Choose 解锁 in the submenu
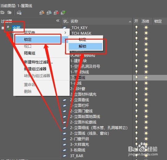Viewport: 167px width, 160px height. point(86,46)
